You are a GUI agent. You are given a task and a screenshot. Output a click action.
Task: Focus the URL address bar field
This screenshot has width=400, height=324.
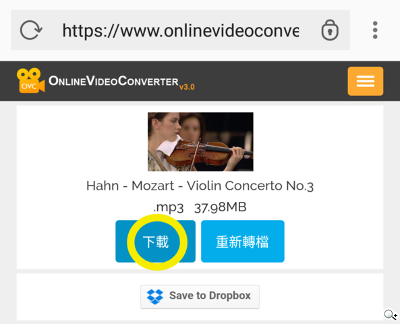180,30
